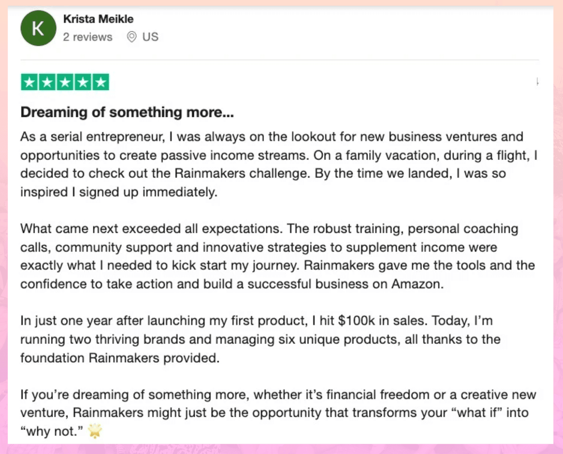The image size is (563, 454).
Task: Click the divider line under the reviewer header
Action: [x=280, y=60]
